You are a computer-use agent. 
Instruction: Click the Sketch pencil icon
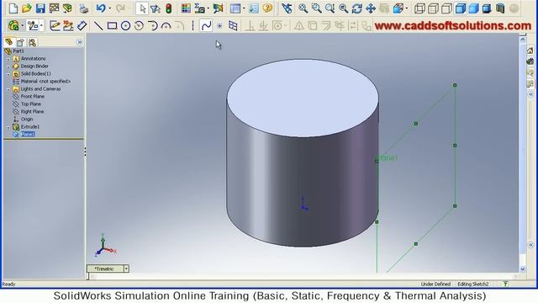[55, 25]
